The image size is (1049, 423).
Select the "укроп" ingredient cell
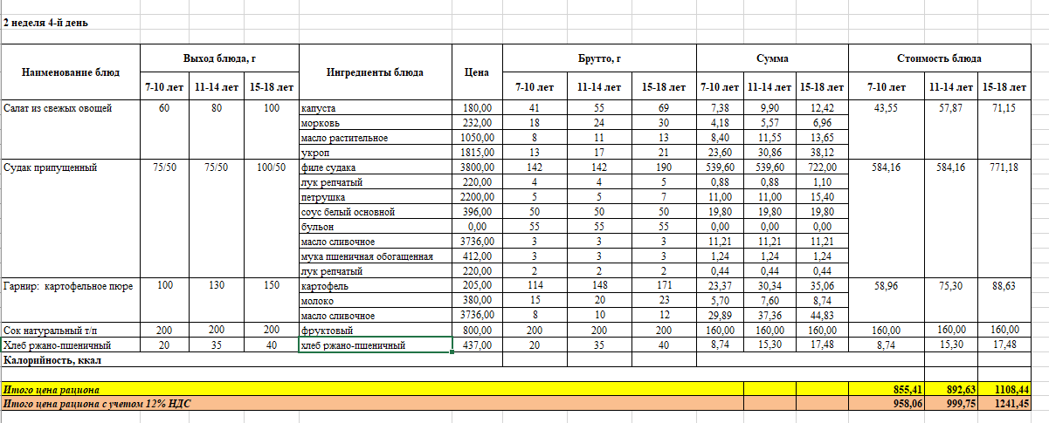coord(314,152)
